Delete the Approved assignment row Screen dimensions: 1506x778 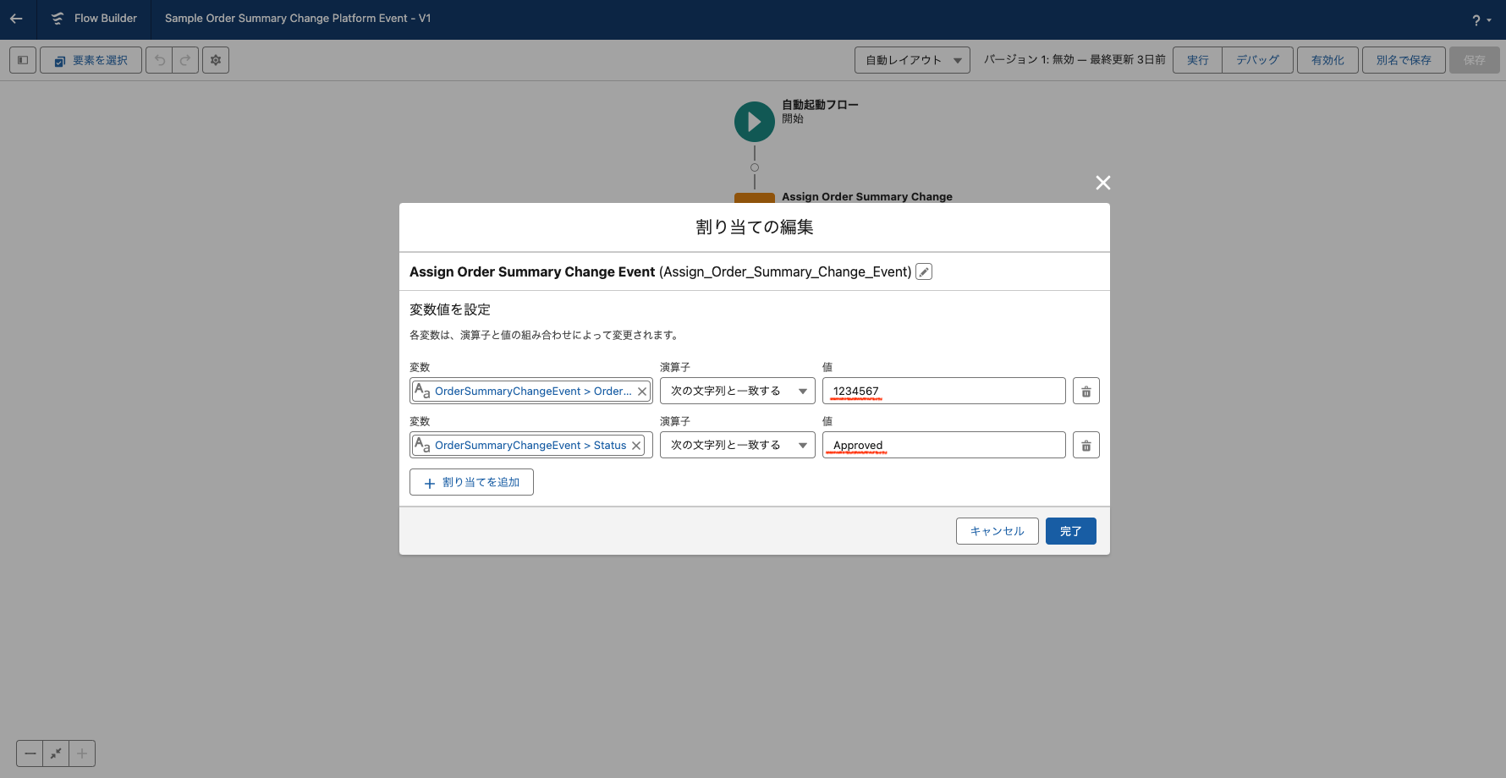pos(1086,446)
